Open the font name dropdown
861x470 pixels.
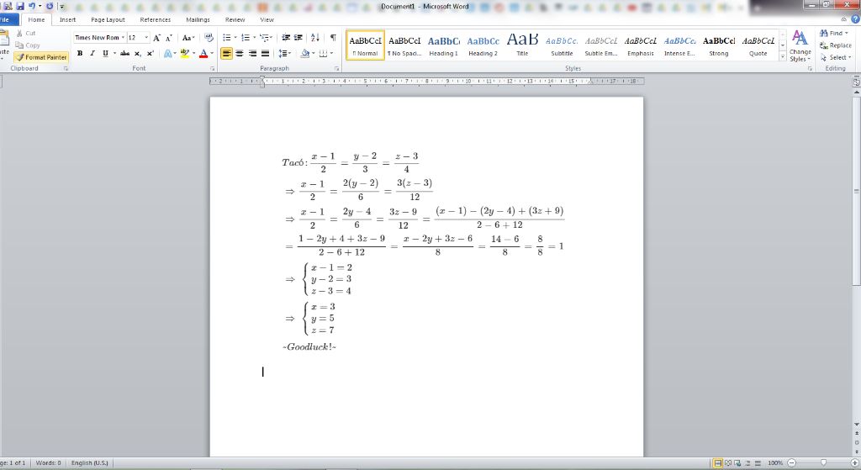pos(123,38)
